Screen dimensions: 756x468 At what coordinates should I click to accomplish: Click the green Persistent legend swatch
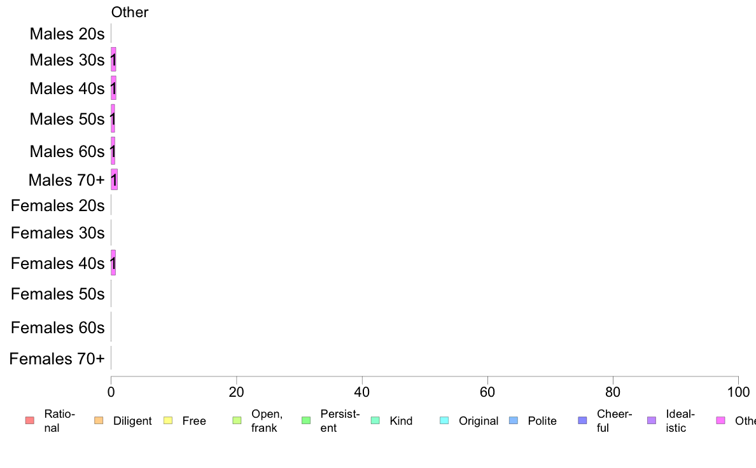tap(306, 420)
